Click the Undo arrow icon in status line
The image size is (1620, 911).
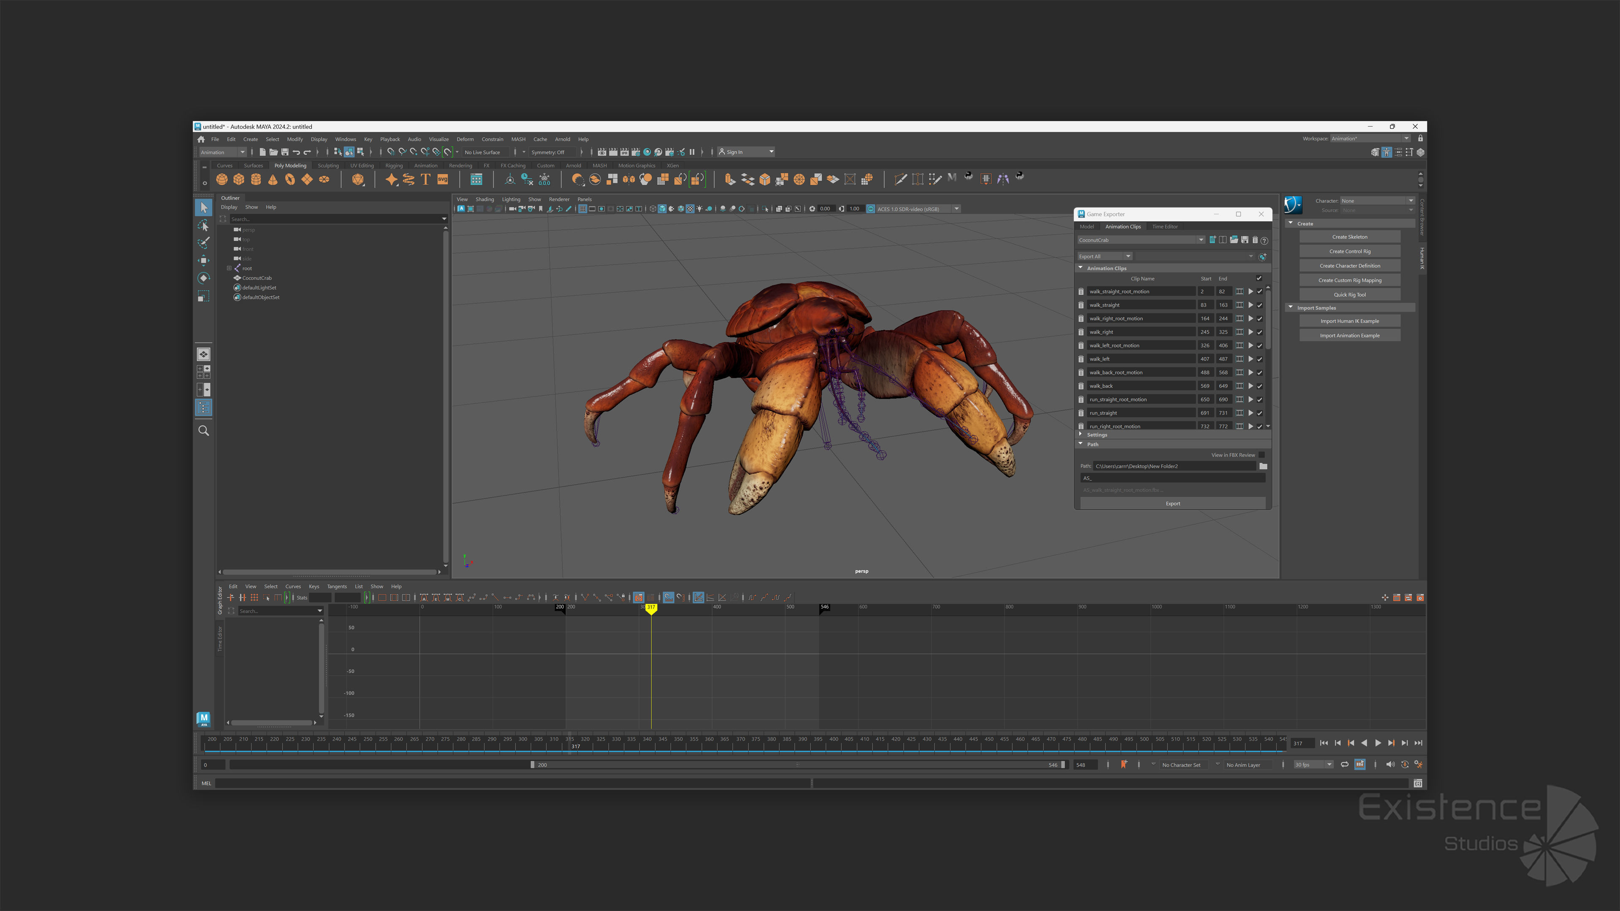pos(296,152)
